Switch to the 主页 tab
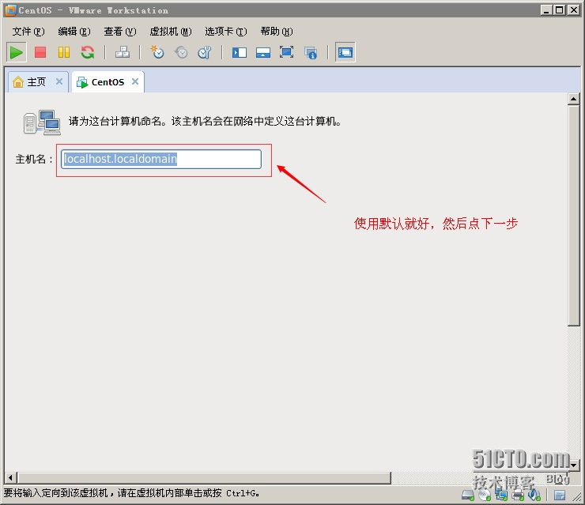 [36, 81]
